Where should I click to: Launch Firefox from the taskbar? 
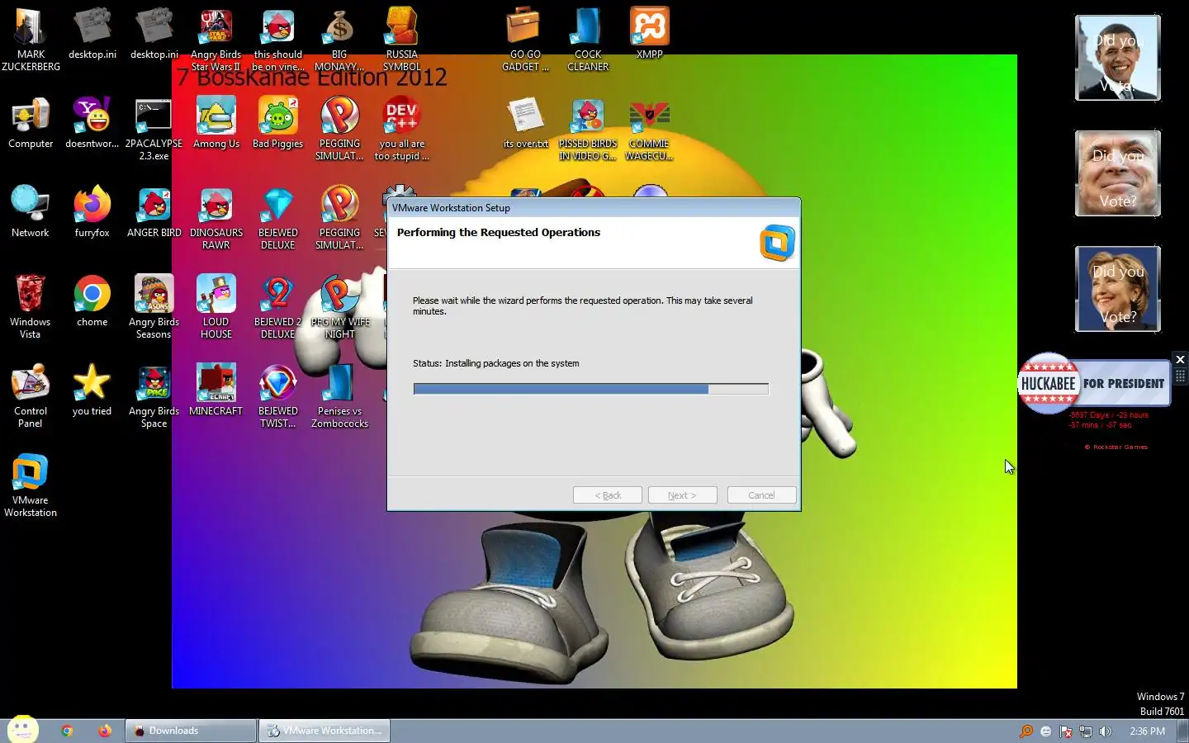pyautogui.click(x=104, y=731)
